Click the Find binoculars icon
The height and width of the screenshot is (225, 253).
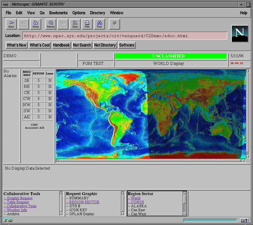click(99, 24)
